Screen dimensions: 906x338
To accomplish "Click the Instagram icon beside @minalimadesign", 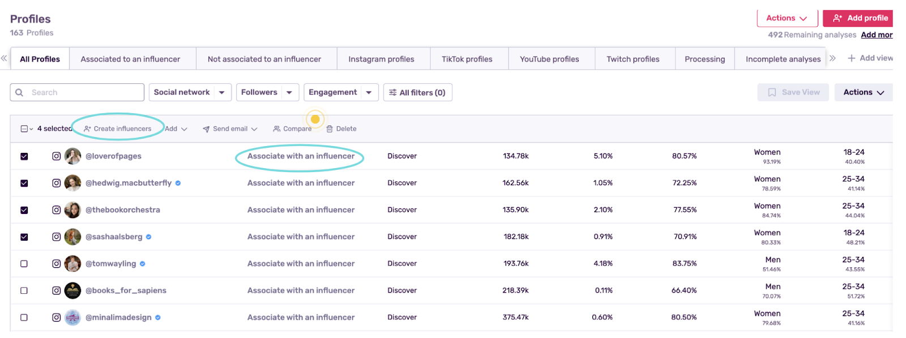I will tap(57, 318).
